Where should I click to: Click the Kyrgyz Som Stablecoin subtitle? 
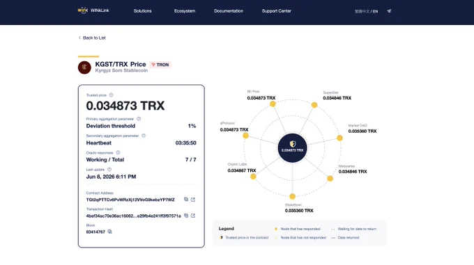121,70
